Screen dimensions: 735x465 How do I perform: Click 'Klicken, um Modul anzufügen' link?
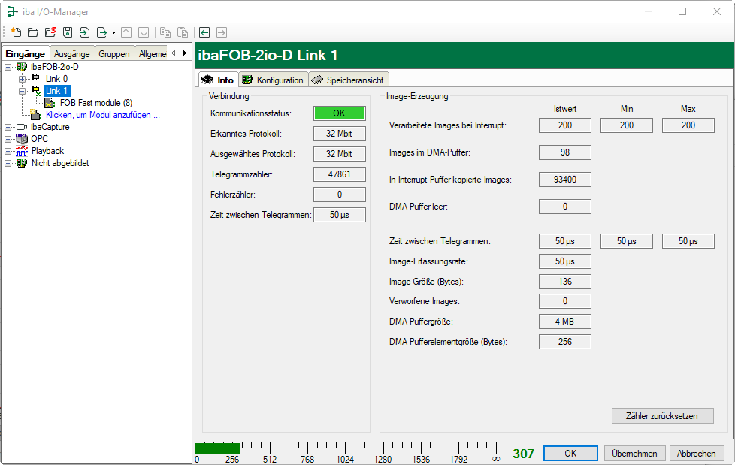click(x=102, y=115)
